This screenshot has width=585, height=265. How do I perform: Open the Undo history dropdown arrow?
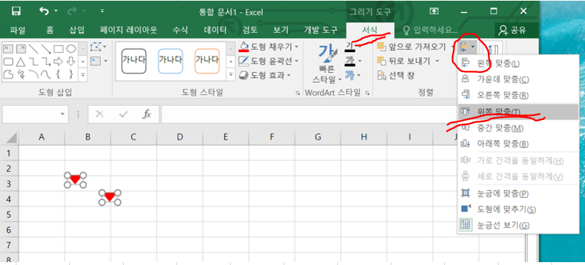click(56, 11)
